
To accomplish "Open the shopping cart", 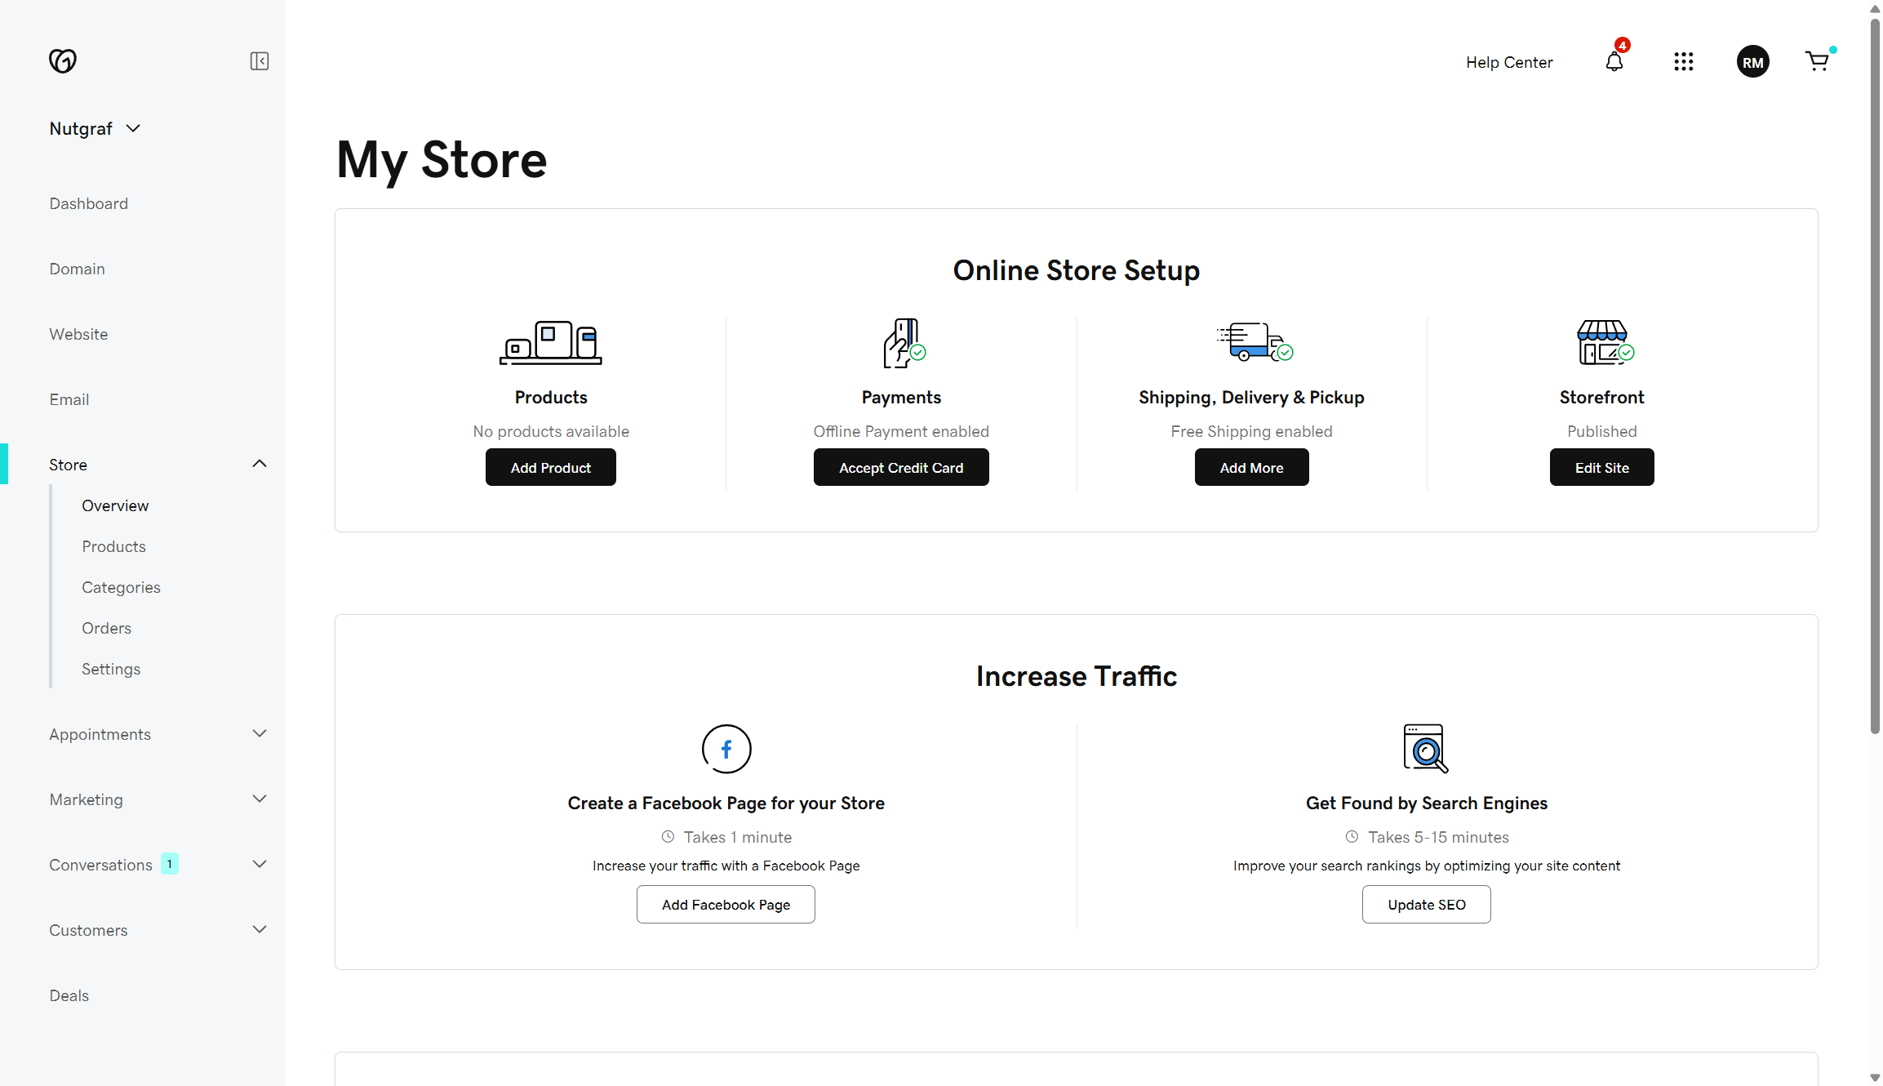I will [x=1818, y=61].
